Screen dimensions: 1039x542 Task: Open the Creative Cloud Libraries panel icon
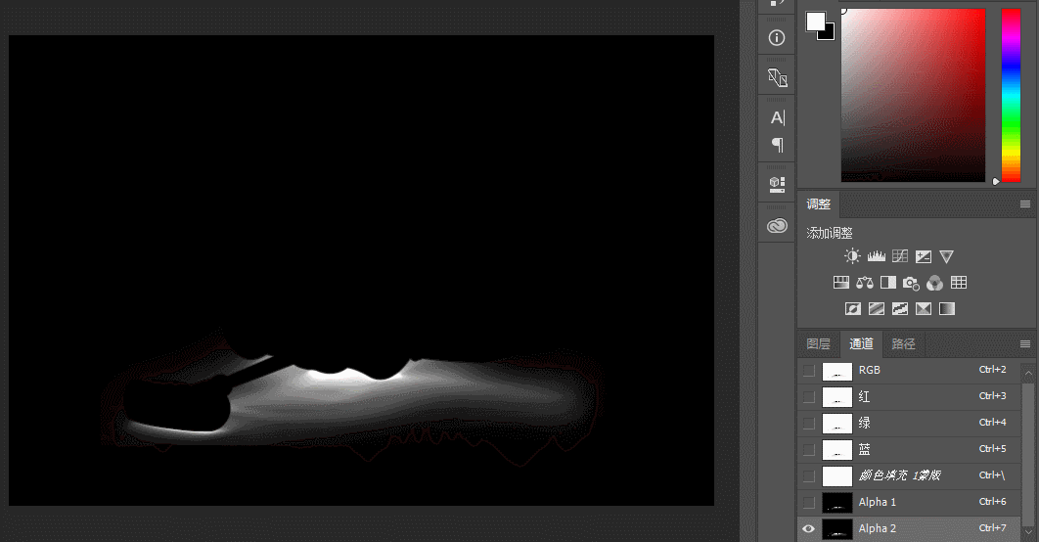pyautogui.click(x=777, y=226)
